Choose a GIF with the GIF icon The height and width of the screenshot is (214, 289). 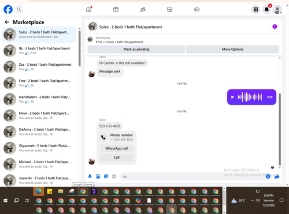114,177
